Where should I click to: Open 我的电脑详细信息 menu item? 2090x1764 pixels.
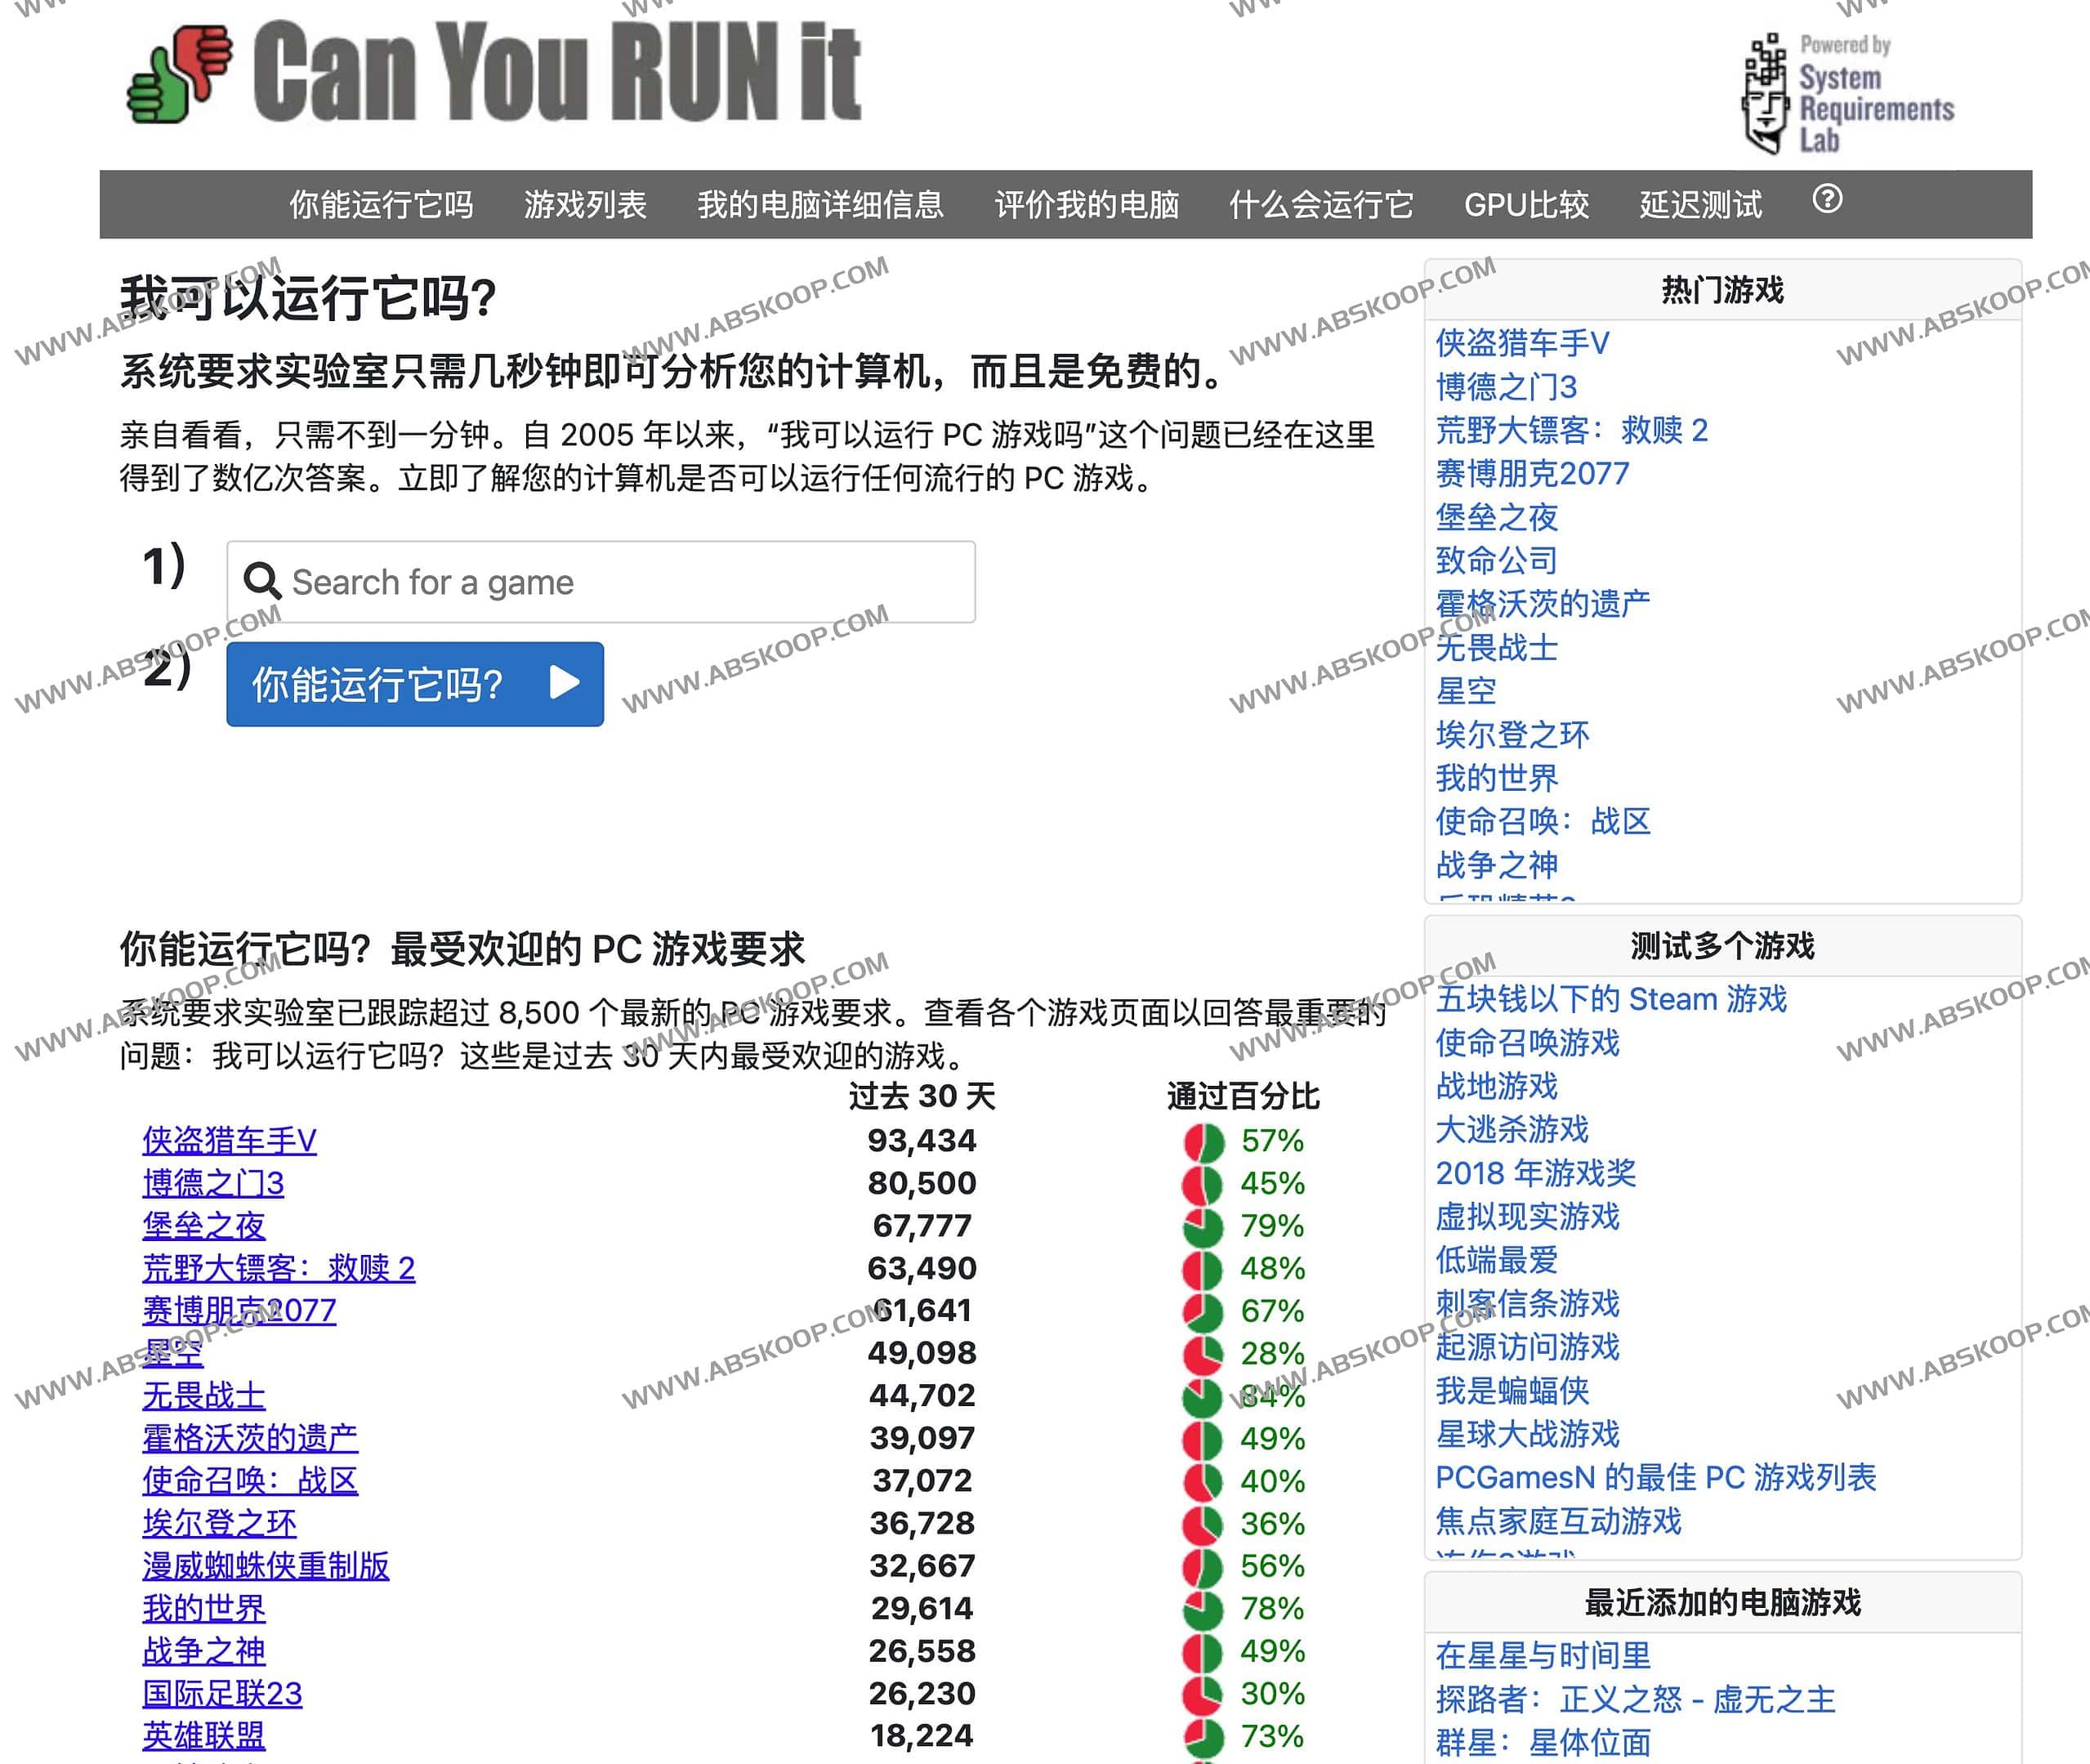820,204
